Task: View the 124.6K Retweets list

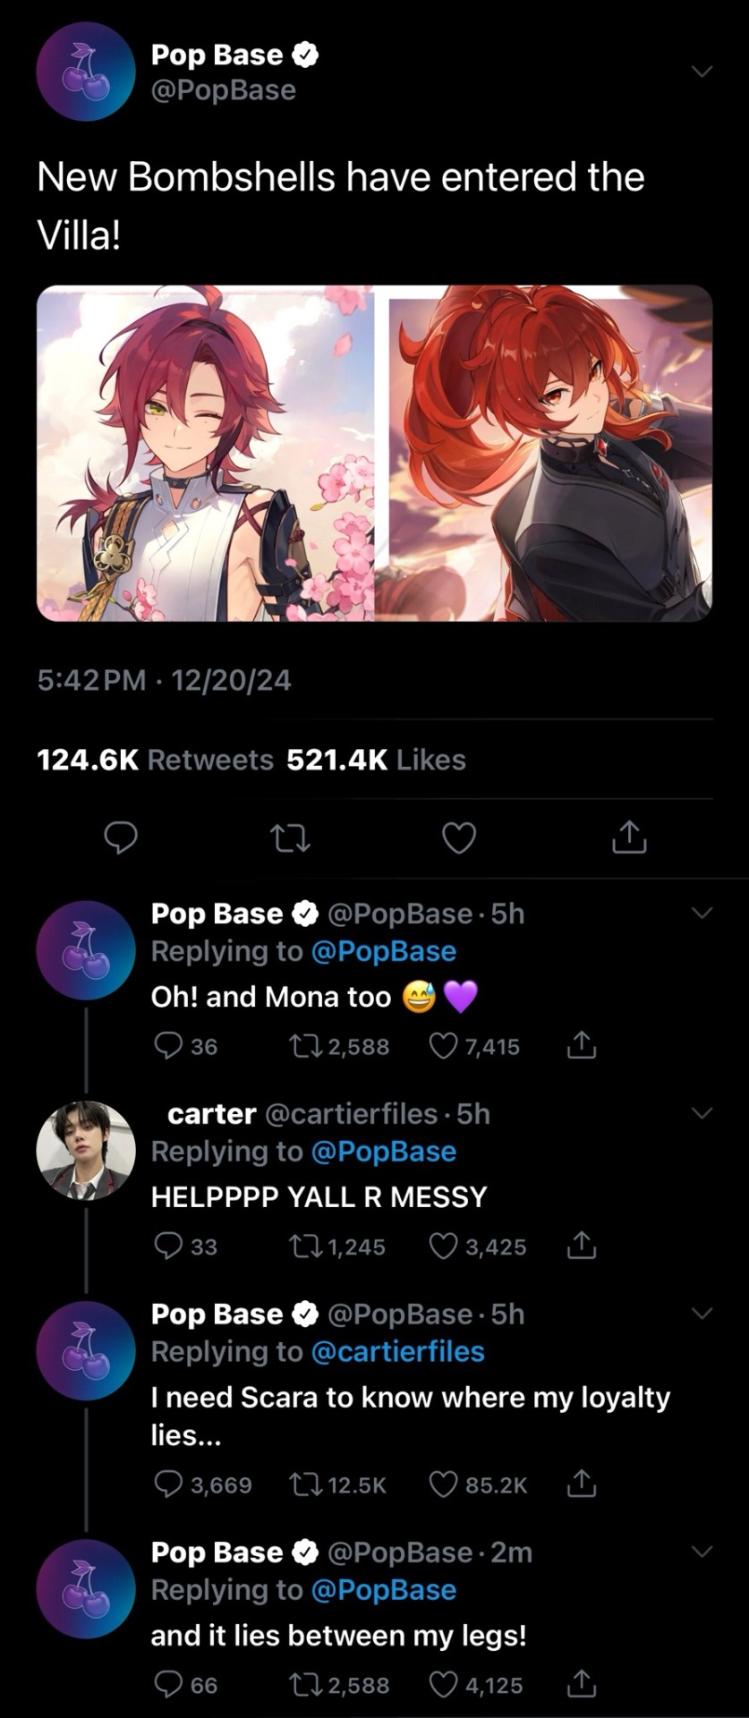Action: 155,760
